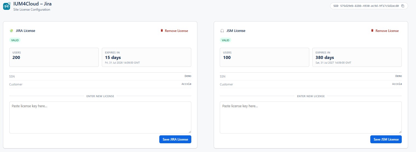The width and height of the screenshot is (416, 152).
Task: Click the JSM License headset icon
Action: click(222, 31)
